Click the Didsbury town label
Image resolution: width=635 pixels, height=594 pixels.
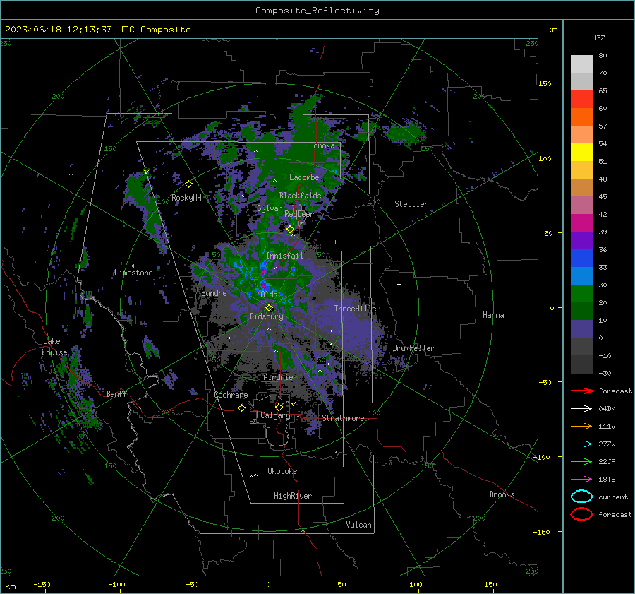(x=266, y=316)
